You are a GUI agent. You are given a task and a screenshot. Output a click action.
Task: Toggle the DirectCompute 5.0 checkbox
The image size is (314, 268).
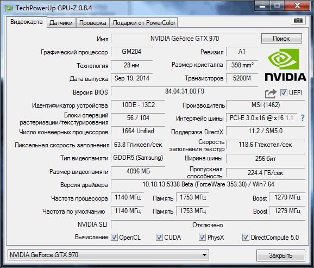246,238
